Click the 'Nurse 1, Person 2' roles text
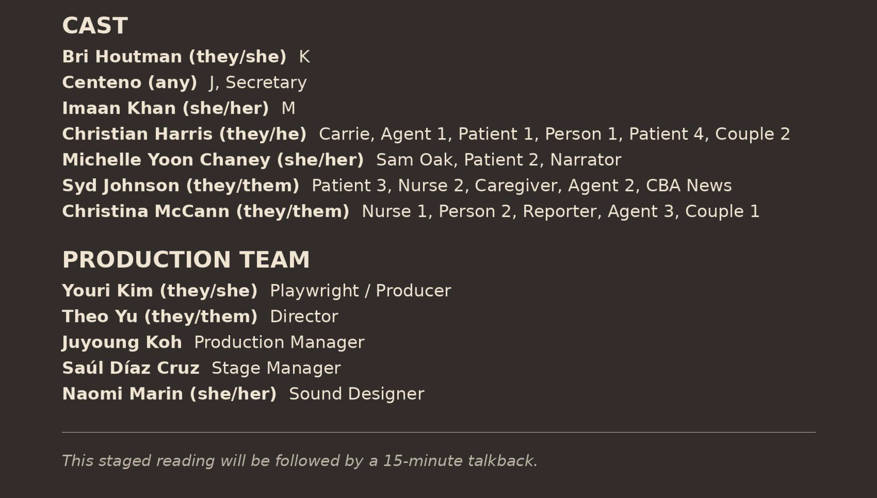Viewport: 877px width, 498px height. point(560,211)
